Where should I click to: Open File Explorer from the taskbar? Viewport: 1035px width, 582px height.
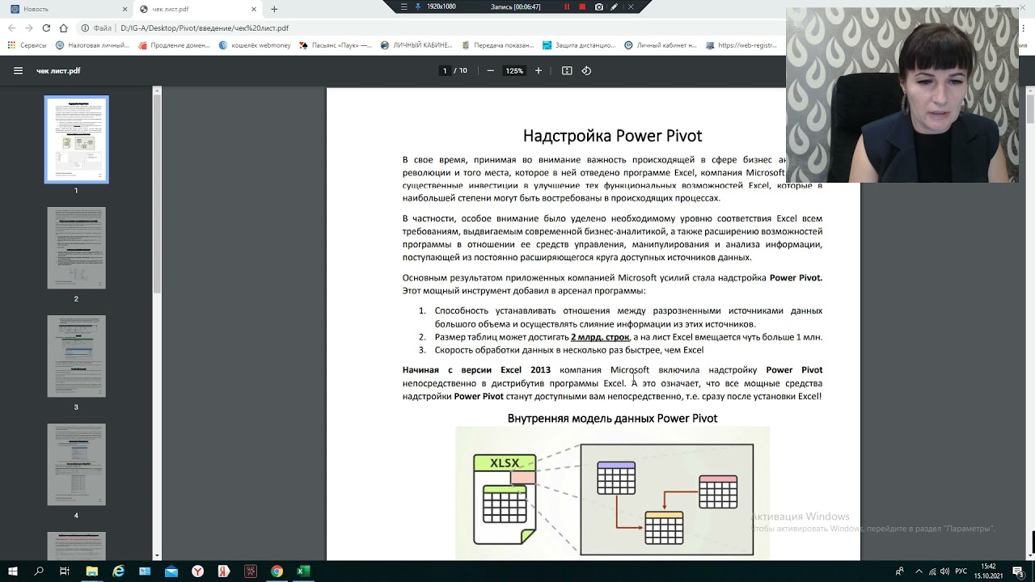[92, 571]
